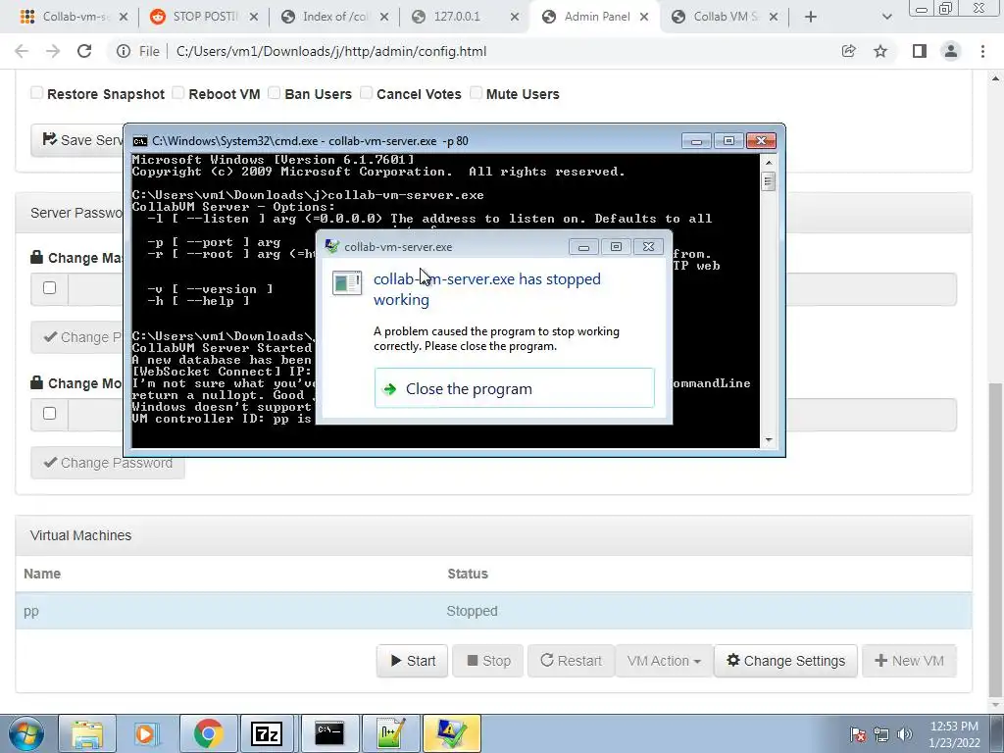This screenshot has height=753, width=1004.
Task: Click the Stop VM button
Action: pos(488,660)
